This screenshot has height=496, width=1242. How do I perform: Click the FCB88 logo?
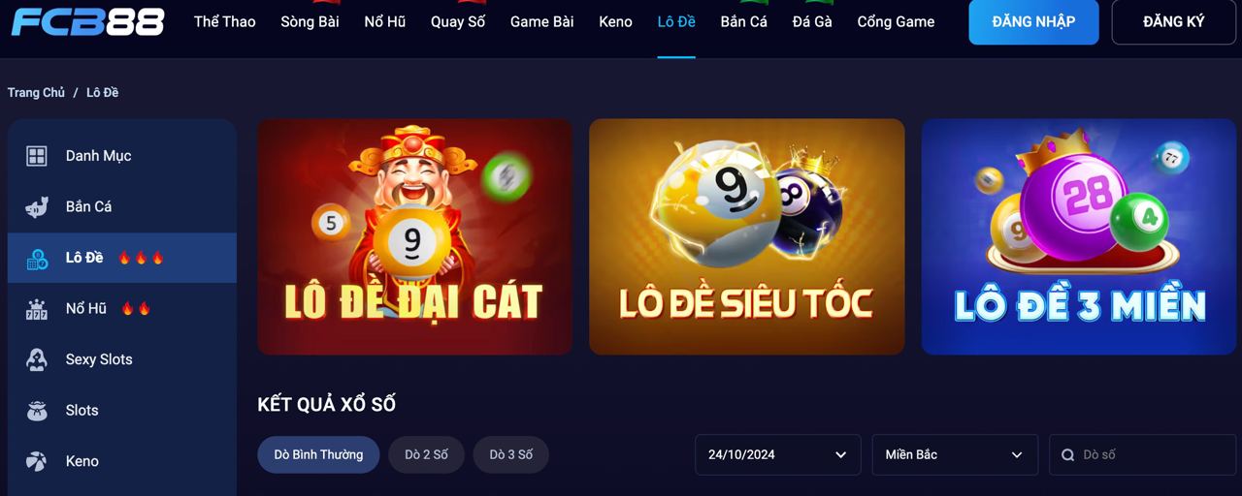click(x=87, y=21)
